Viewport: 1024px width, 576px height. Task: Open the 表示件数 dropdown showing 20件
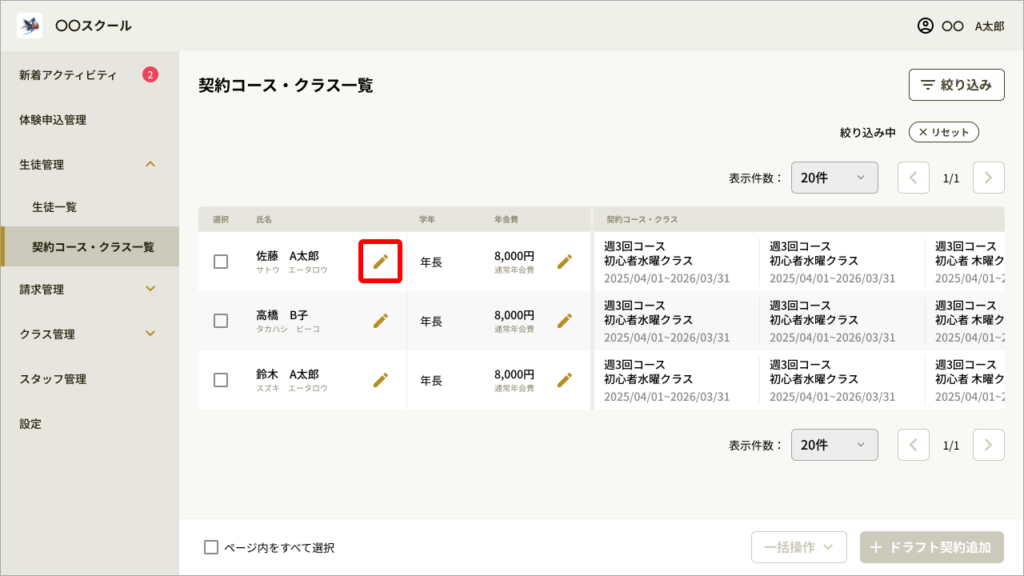(x=834, y=177)
